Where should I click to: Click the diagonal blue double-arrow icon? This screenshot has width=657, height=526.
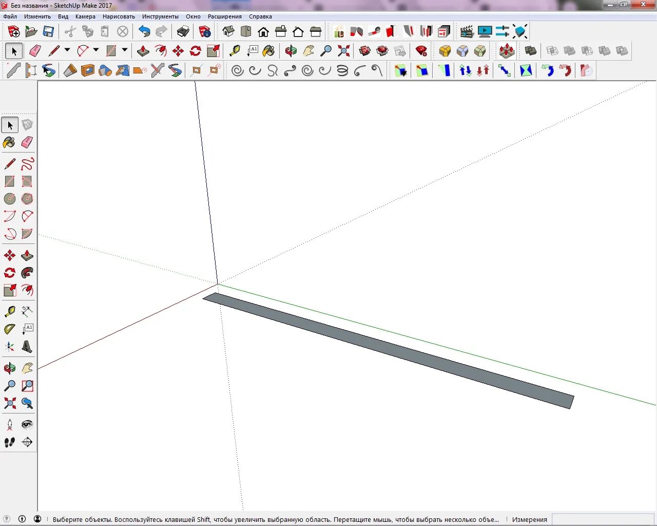click(505, 70)
